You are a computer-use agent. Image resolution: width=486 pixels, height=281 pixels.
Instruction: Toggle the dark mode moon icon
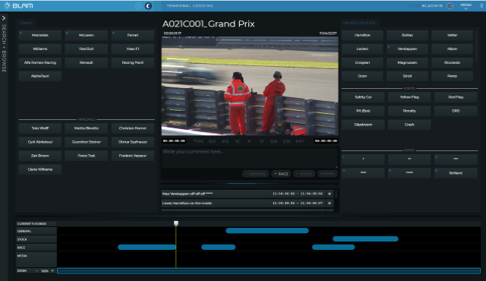pos(149,6)
